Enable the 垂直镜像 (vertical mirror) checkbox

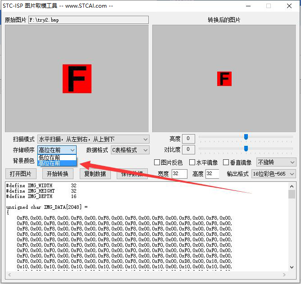click(x=226, y=162)
